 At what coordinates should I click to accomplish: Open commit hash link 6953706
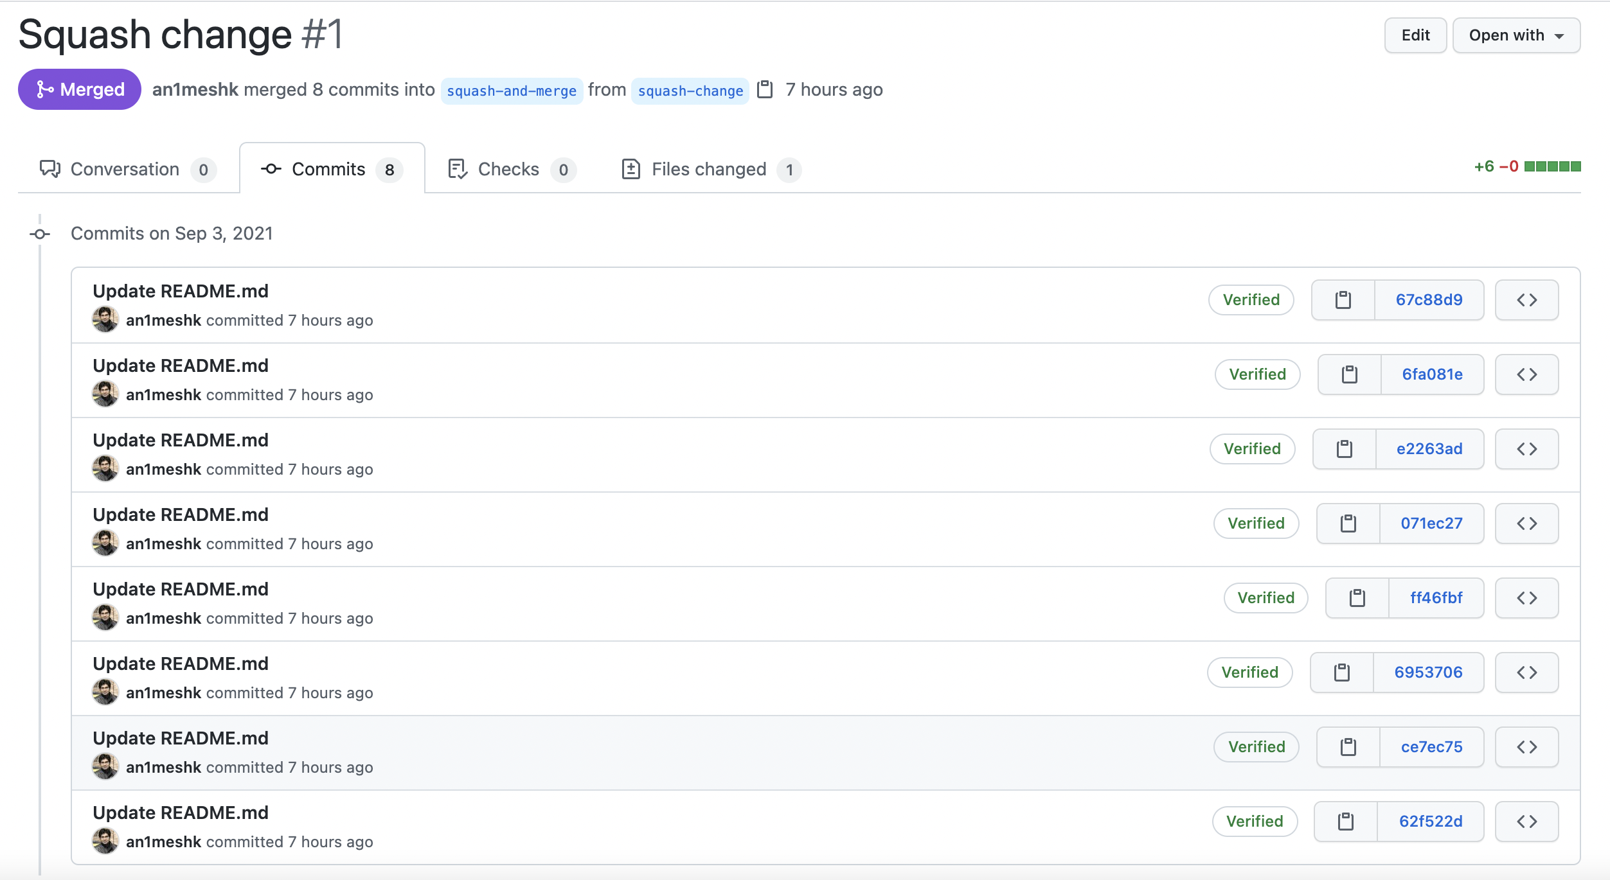(1428, 673)
